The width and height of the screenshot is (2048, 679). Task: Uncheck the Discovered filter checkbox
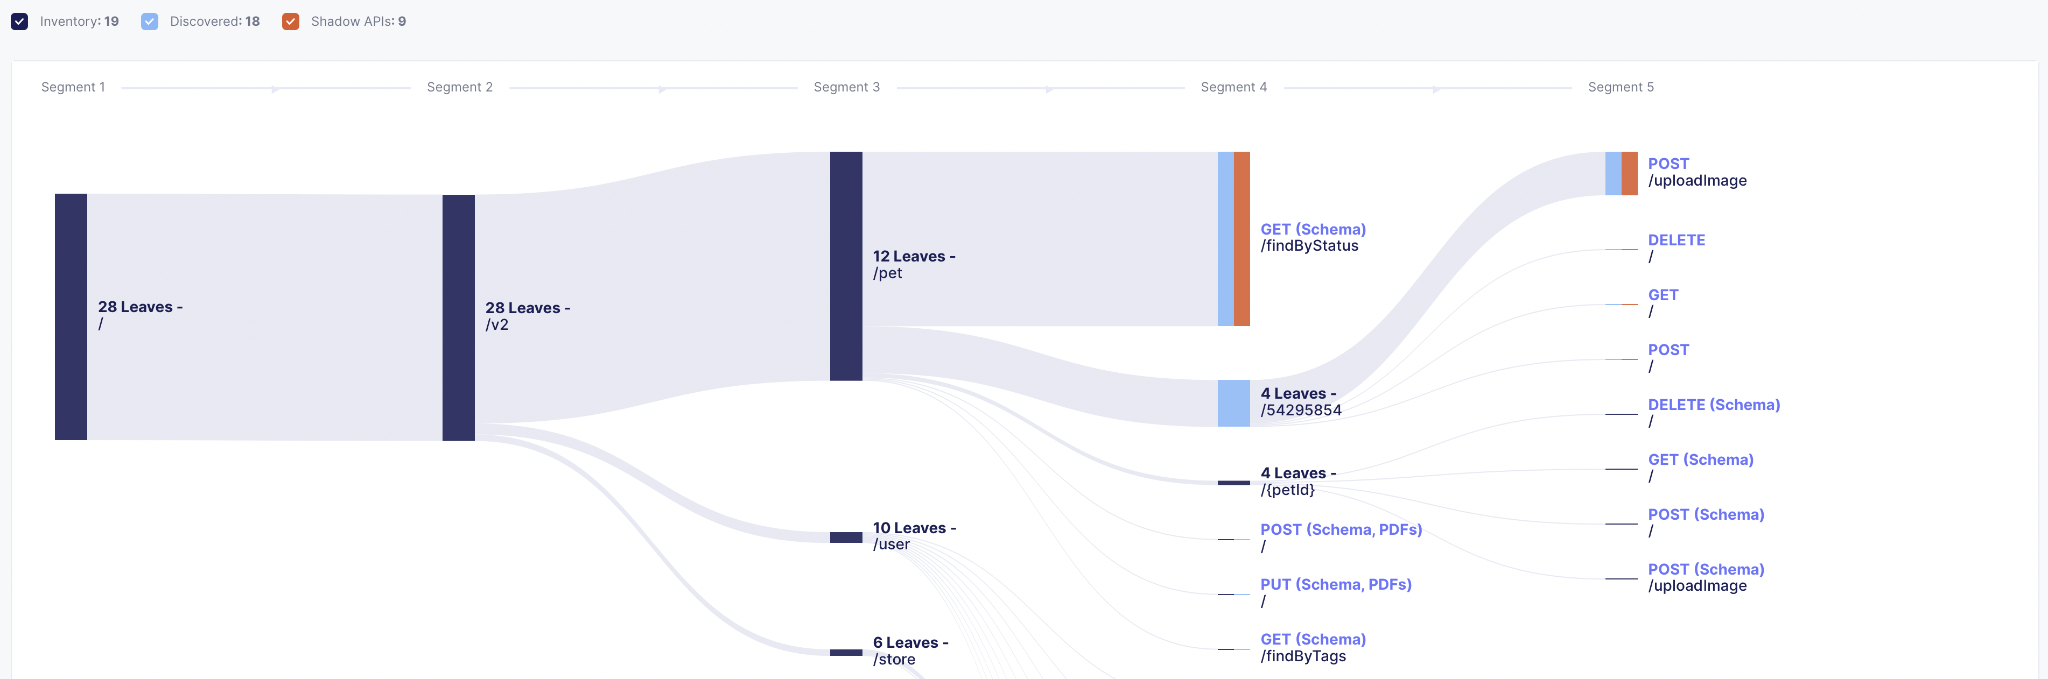click(x=150, y=22)
